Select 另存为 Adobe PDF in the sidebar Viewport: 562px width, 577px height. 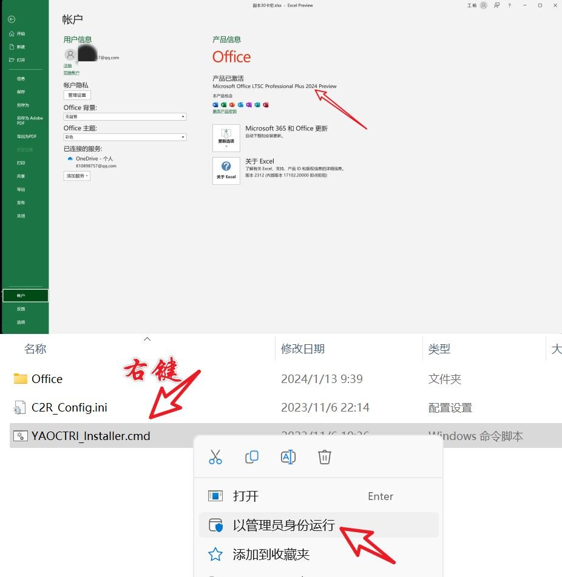click(x=30, y=121)
